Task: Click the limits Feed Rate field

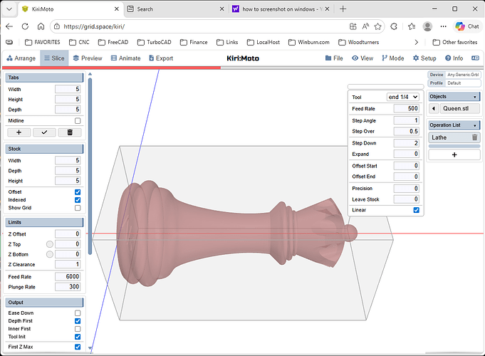Action: (x=68, y=276)
